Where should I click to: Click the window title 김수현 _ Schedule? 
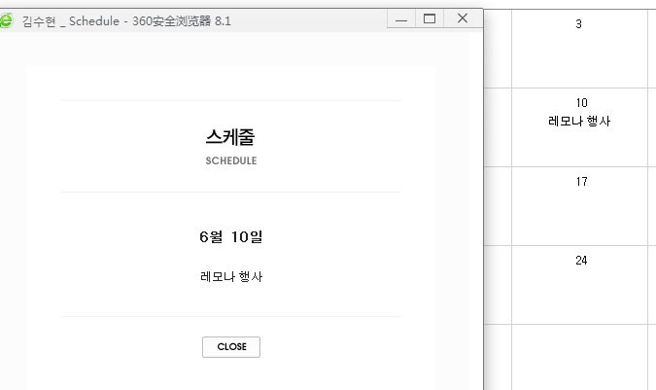point(71,21)
